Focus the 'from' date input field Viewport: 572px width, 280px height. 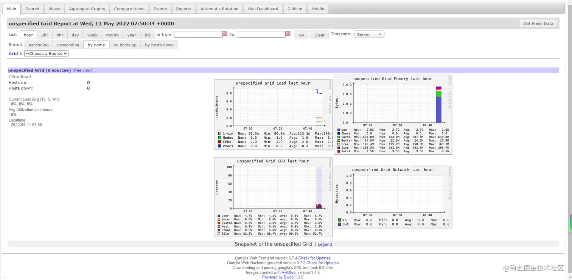click(198, 34)
